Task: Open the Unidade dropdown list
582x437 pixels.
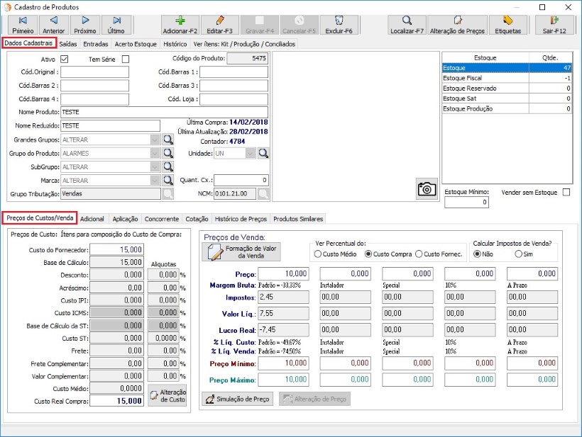Action: pos(250,153)
